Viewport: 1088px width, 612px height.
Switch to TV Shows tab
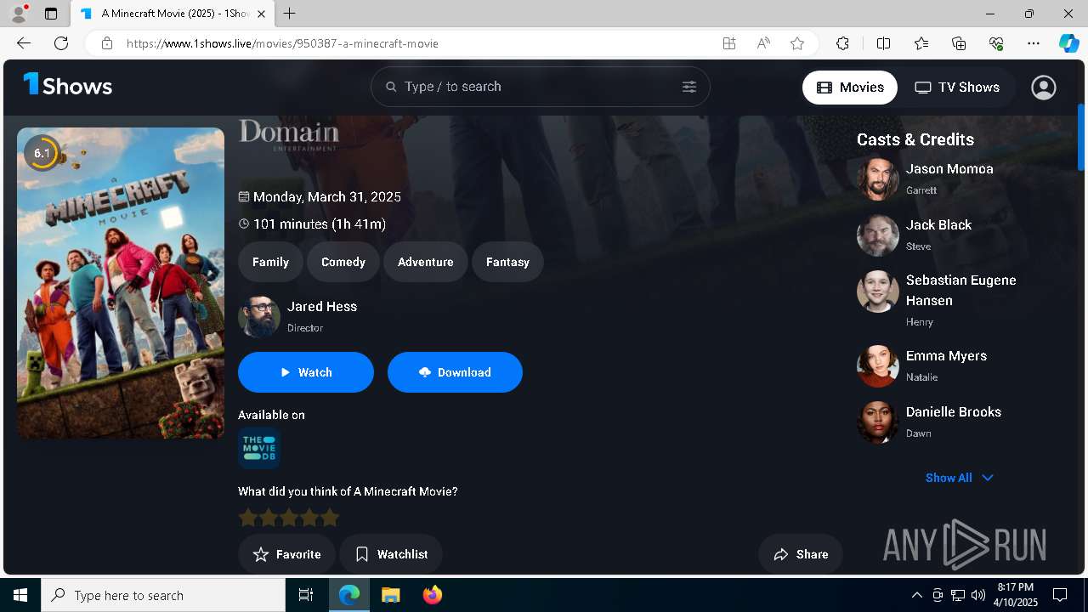[957, 87]
